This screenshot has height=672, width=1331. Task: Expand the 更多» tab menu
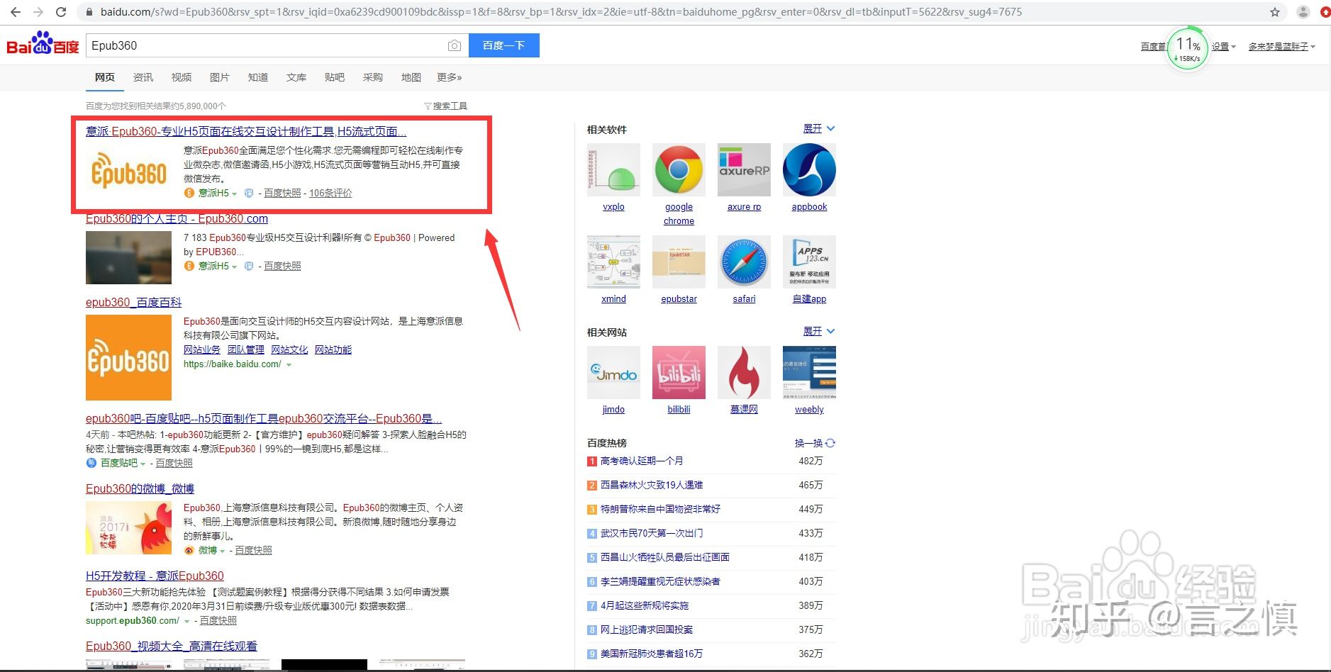tap(450, 77)
